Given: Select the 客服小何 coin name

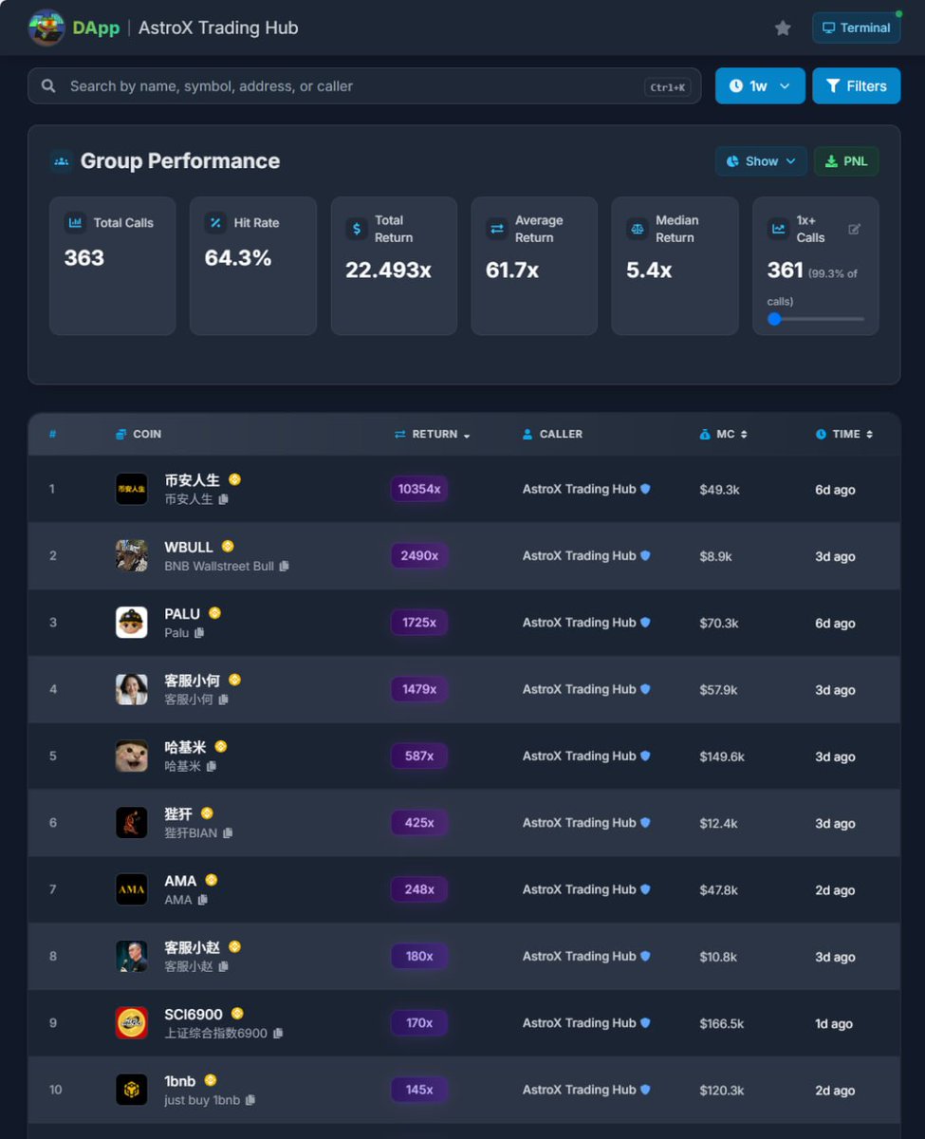Looking at the screenshot, I should tap(193, 680).
